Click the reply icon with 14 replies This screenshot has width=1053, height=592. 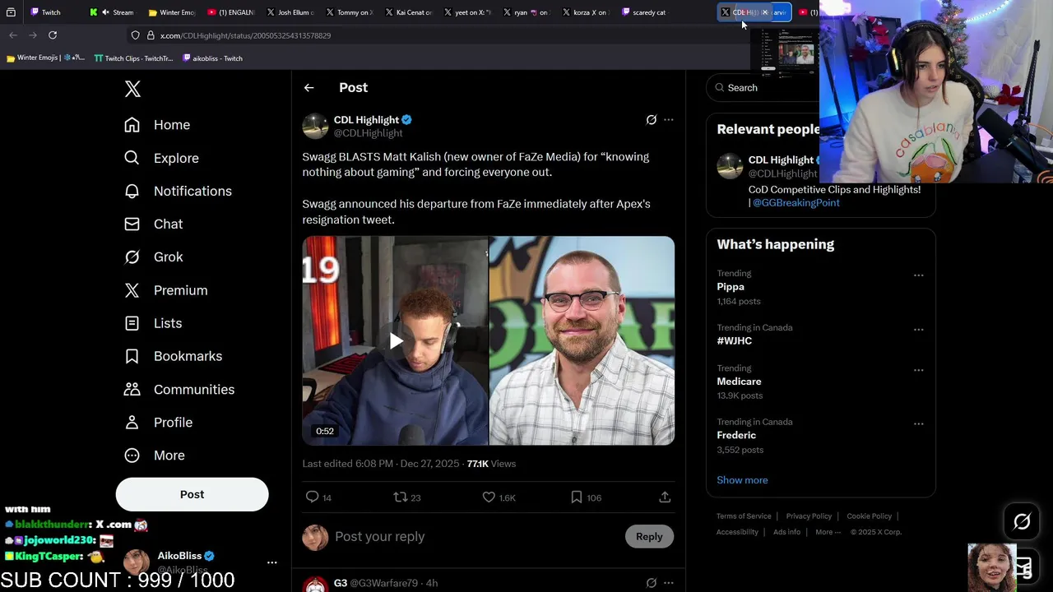pos(318,497)
